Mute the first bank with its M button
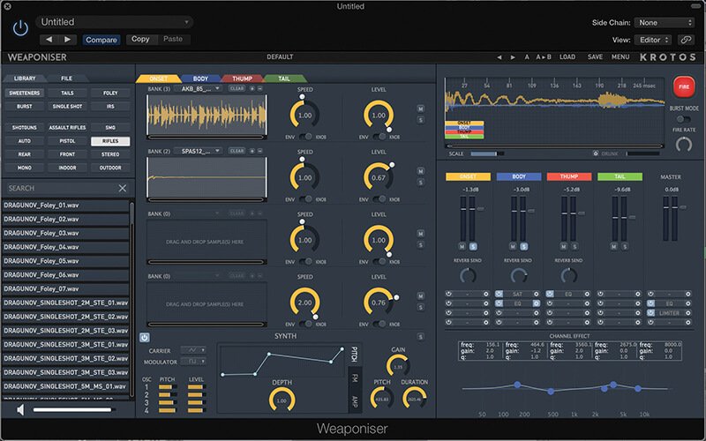 [420, 108]
